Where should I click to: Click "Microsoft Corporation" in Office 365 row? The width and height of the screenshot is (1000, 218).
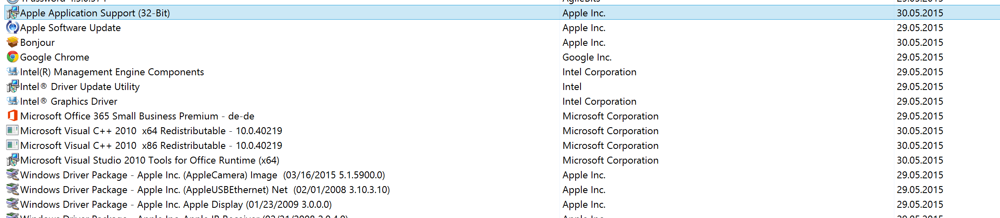(x=610, y=116)
